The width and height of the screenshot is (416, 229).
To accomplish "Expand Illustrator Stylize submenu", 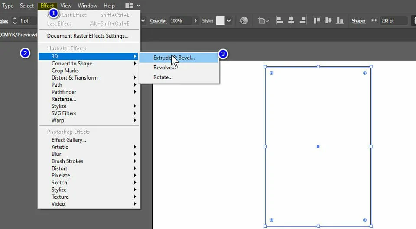I will pos(88,106).
